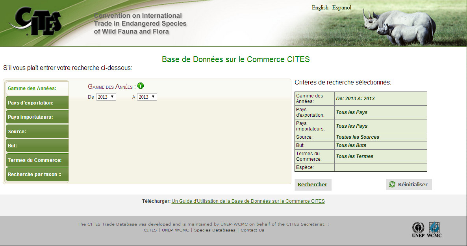Click the CITES logo in header

tap(35, 21)
